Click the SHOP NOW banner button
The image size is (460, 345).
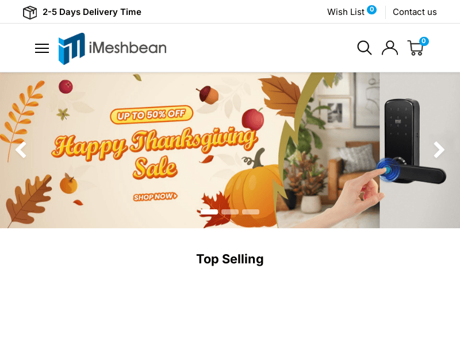(155, 197)
